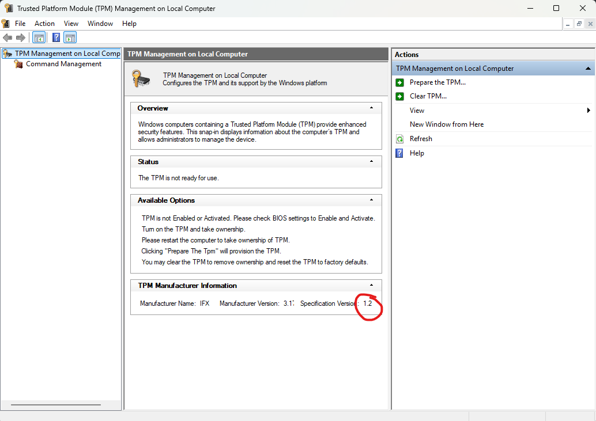Click the Manufacturer Version value text
The width and height of the screenshot is (596, 421).
click(x=289, y=304)
